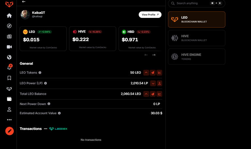Slide price cards to previous

(x=146, y=55)
